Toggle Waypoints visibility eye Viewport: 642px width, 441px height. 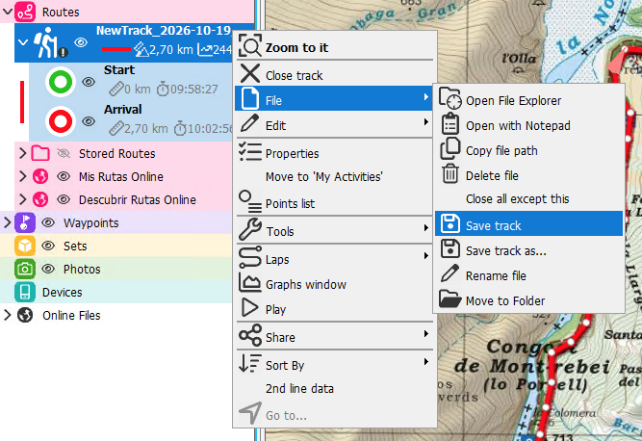48,222
